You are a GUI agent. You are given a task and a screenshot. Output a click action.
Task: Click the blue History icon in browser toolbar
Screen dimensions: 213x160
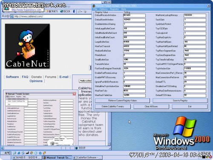[74, 11]
